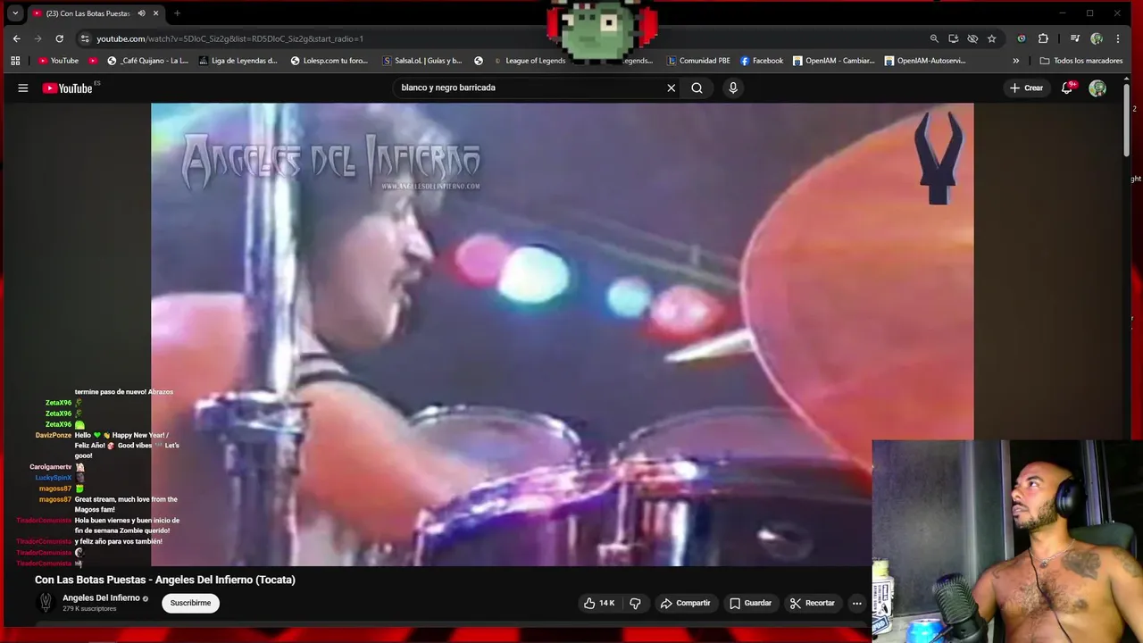Screen dimensions: 1143x643
Task: Open SalsaLoL Guías bookmark
Action: pyautogui.click(x=421, y=61)
